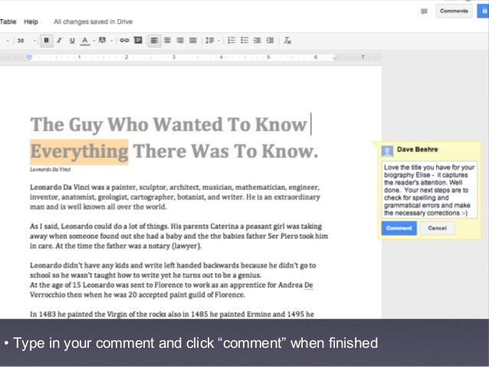Open the Help menu
The width and height of the screenshot is (489, 367).
[31, 22]
